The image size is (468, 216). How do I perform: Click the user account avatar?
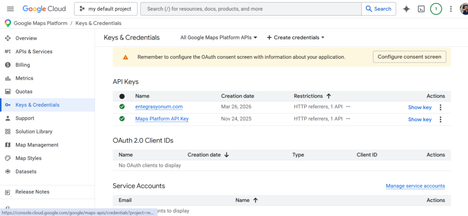[x=464, y=9]
